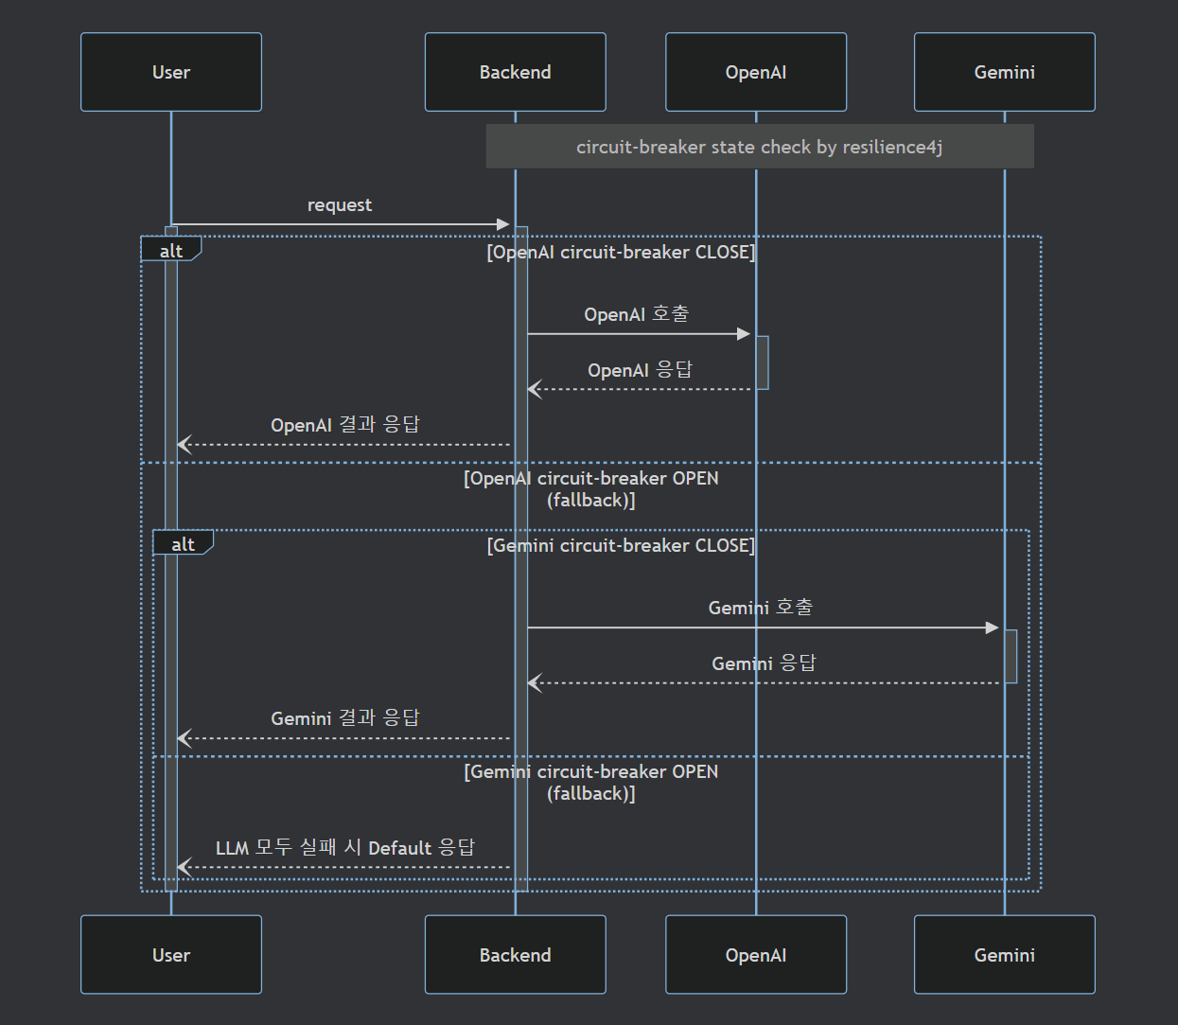
Task: Click the bottom Backend participant box
Action: [x=515, y=955]
